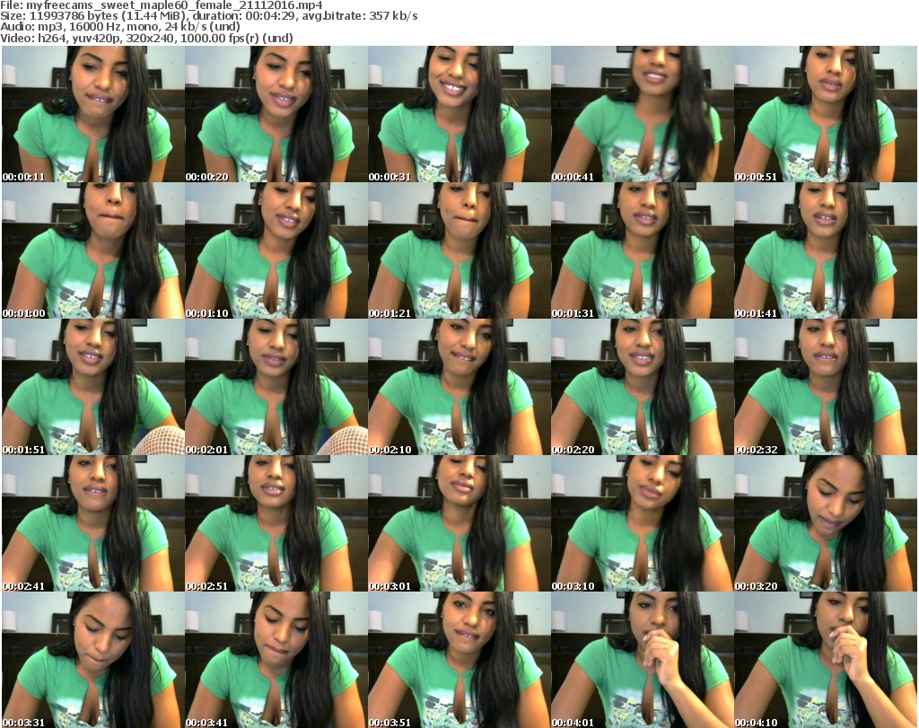The height and width of the screenshot is (728, 919).
Task: Click the 'Size: 11993786 bytes' info line
Action: pyautogui.click(x=209, y=16)
